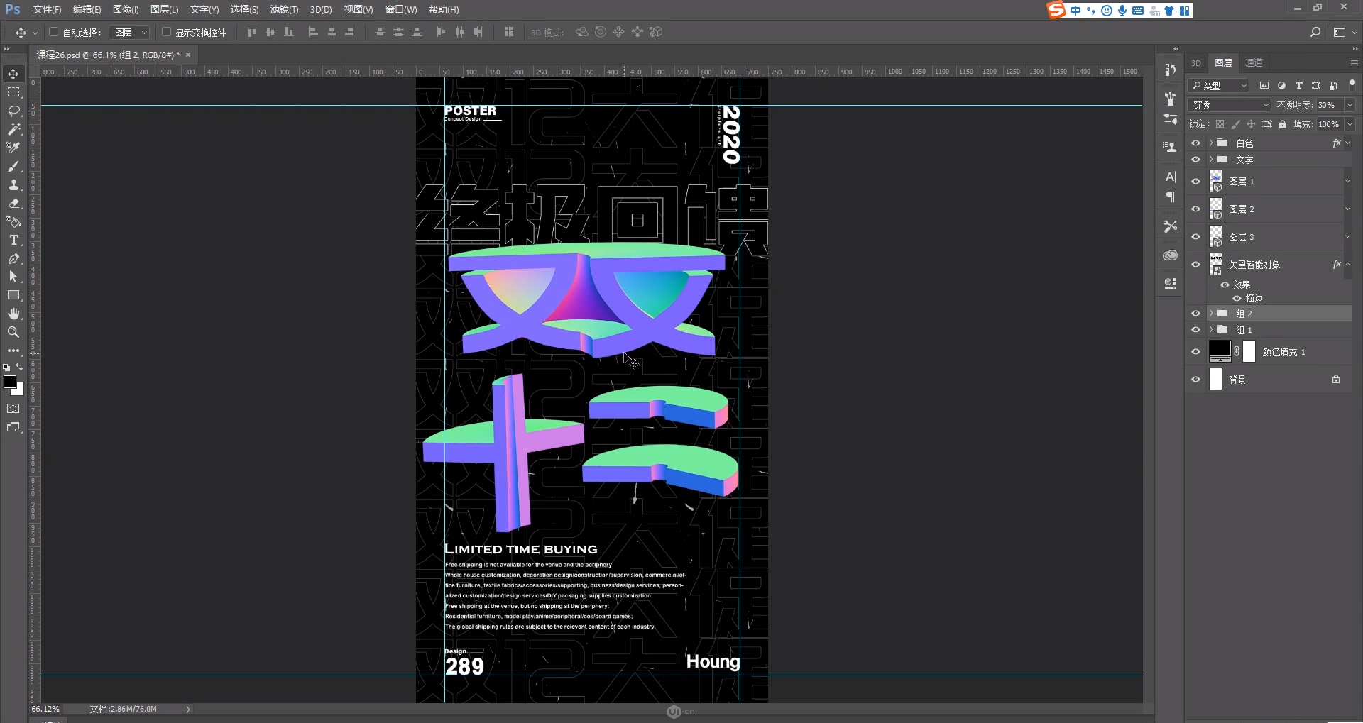Open the Edit Toolbar ellipsis icon

click(13, 351)
